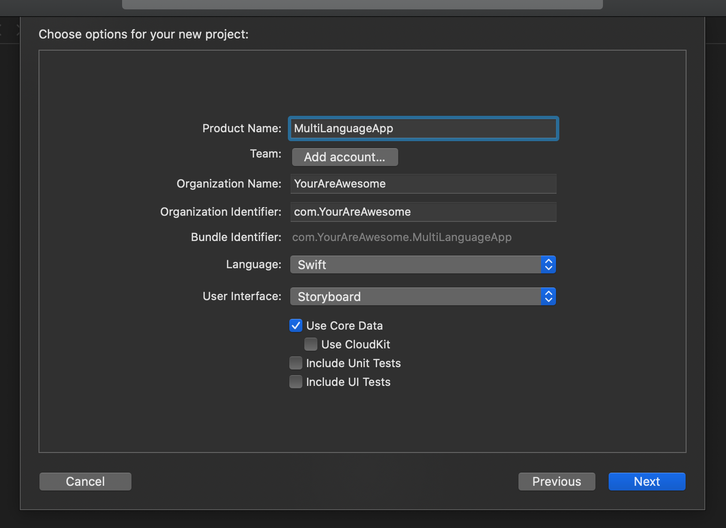Click the "Use CloudKit" label text
This screenshot has height=528, width=726.
[355, 345]
